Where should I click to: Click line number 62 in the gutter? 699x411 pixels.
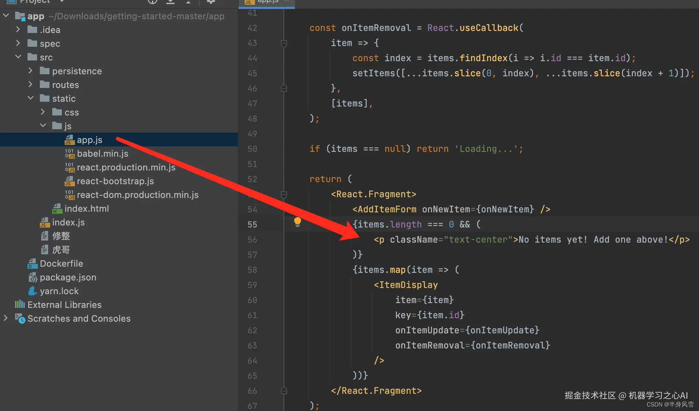click(x=252, y=331)
